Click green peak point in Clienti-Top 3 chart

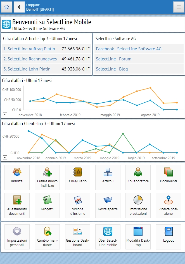[x=123, y=134]
